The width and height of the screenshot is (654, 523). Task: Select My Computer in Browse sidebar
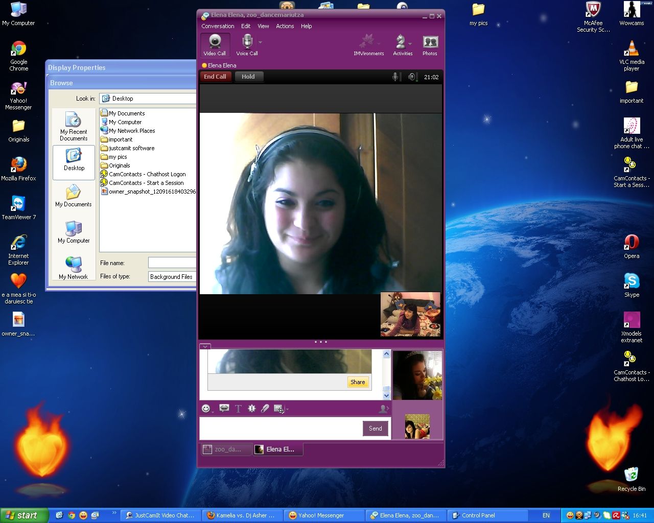click(74, 232)
